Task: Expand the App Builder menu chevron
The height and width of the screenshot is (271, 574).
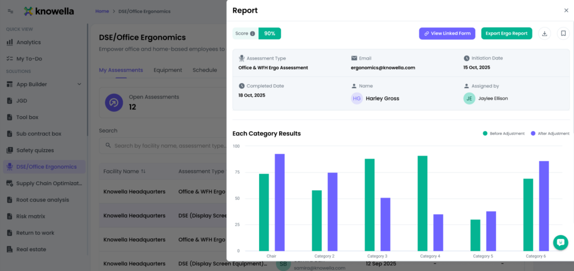Action: pyautogui.click(x=80, y=84)
